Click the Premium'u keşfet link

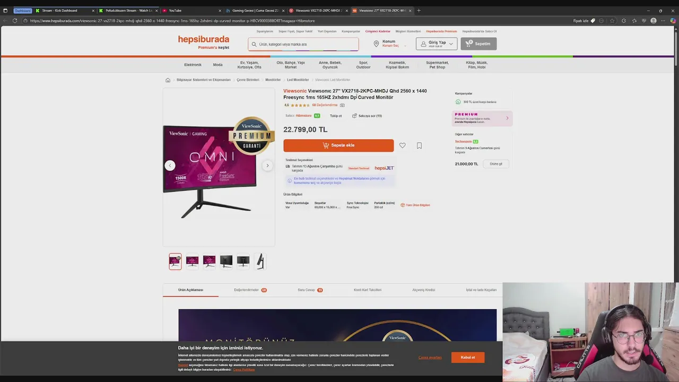[214, 48]
